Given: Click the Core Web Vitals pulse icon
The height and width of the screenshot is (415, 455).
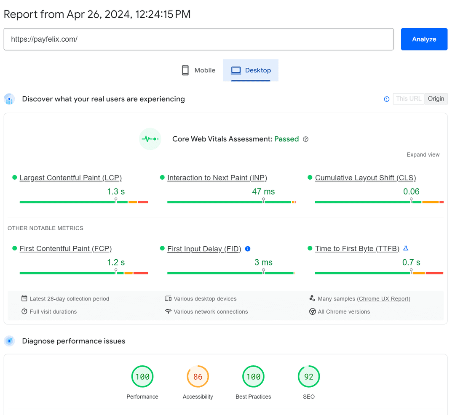Looking at the screenshot, I should 150,139.
